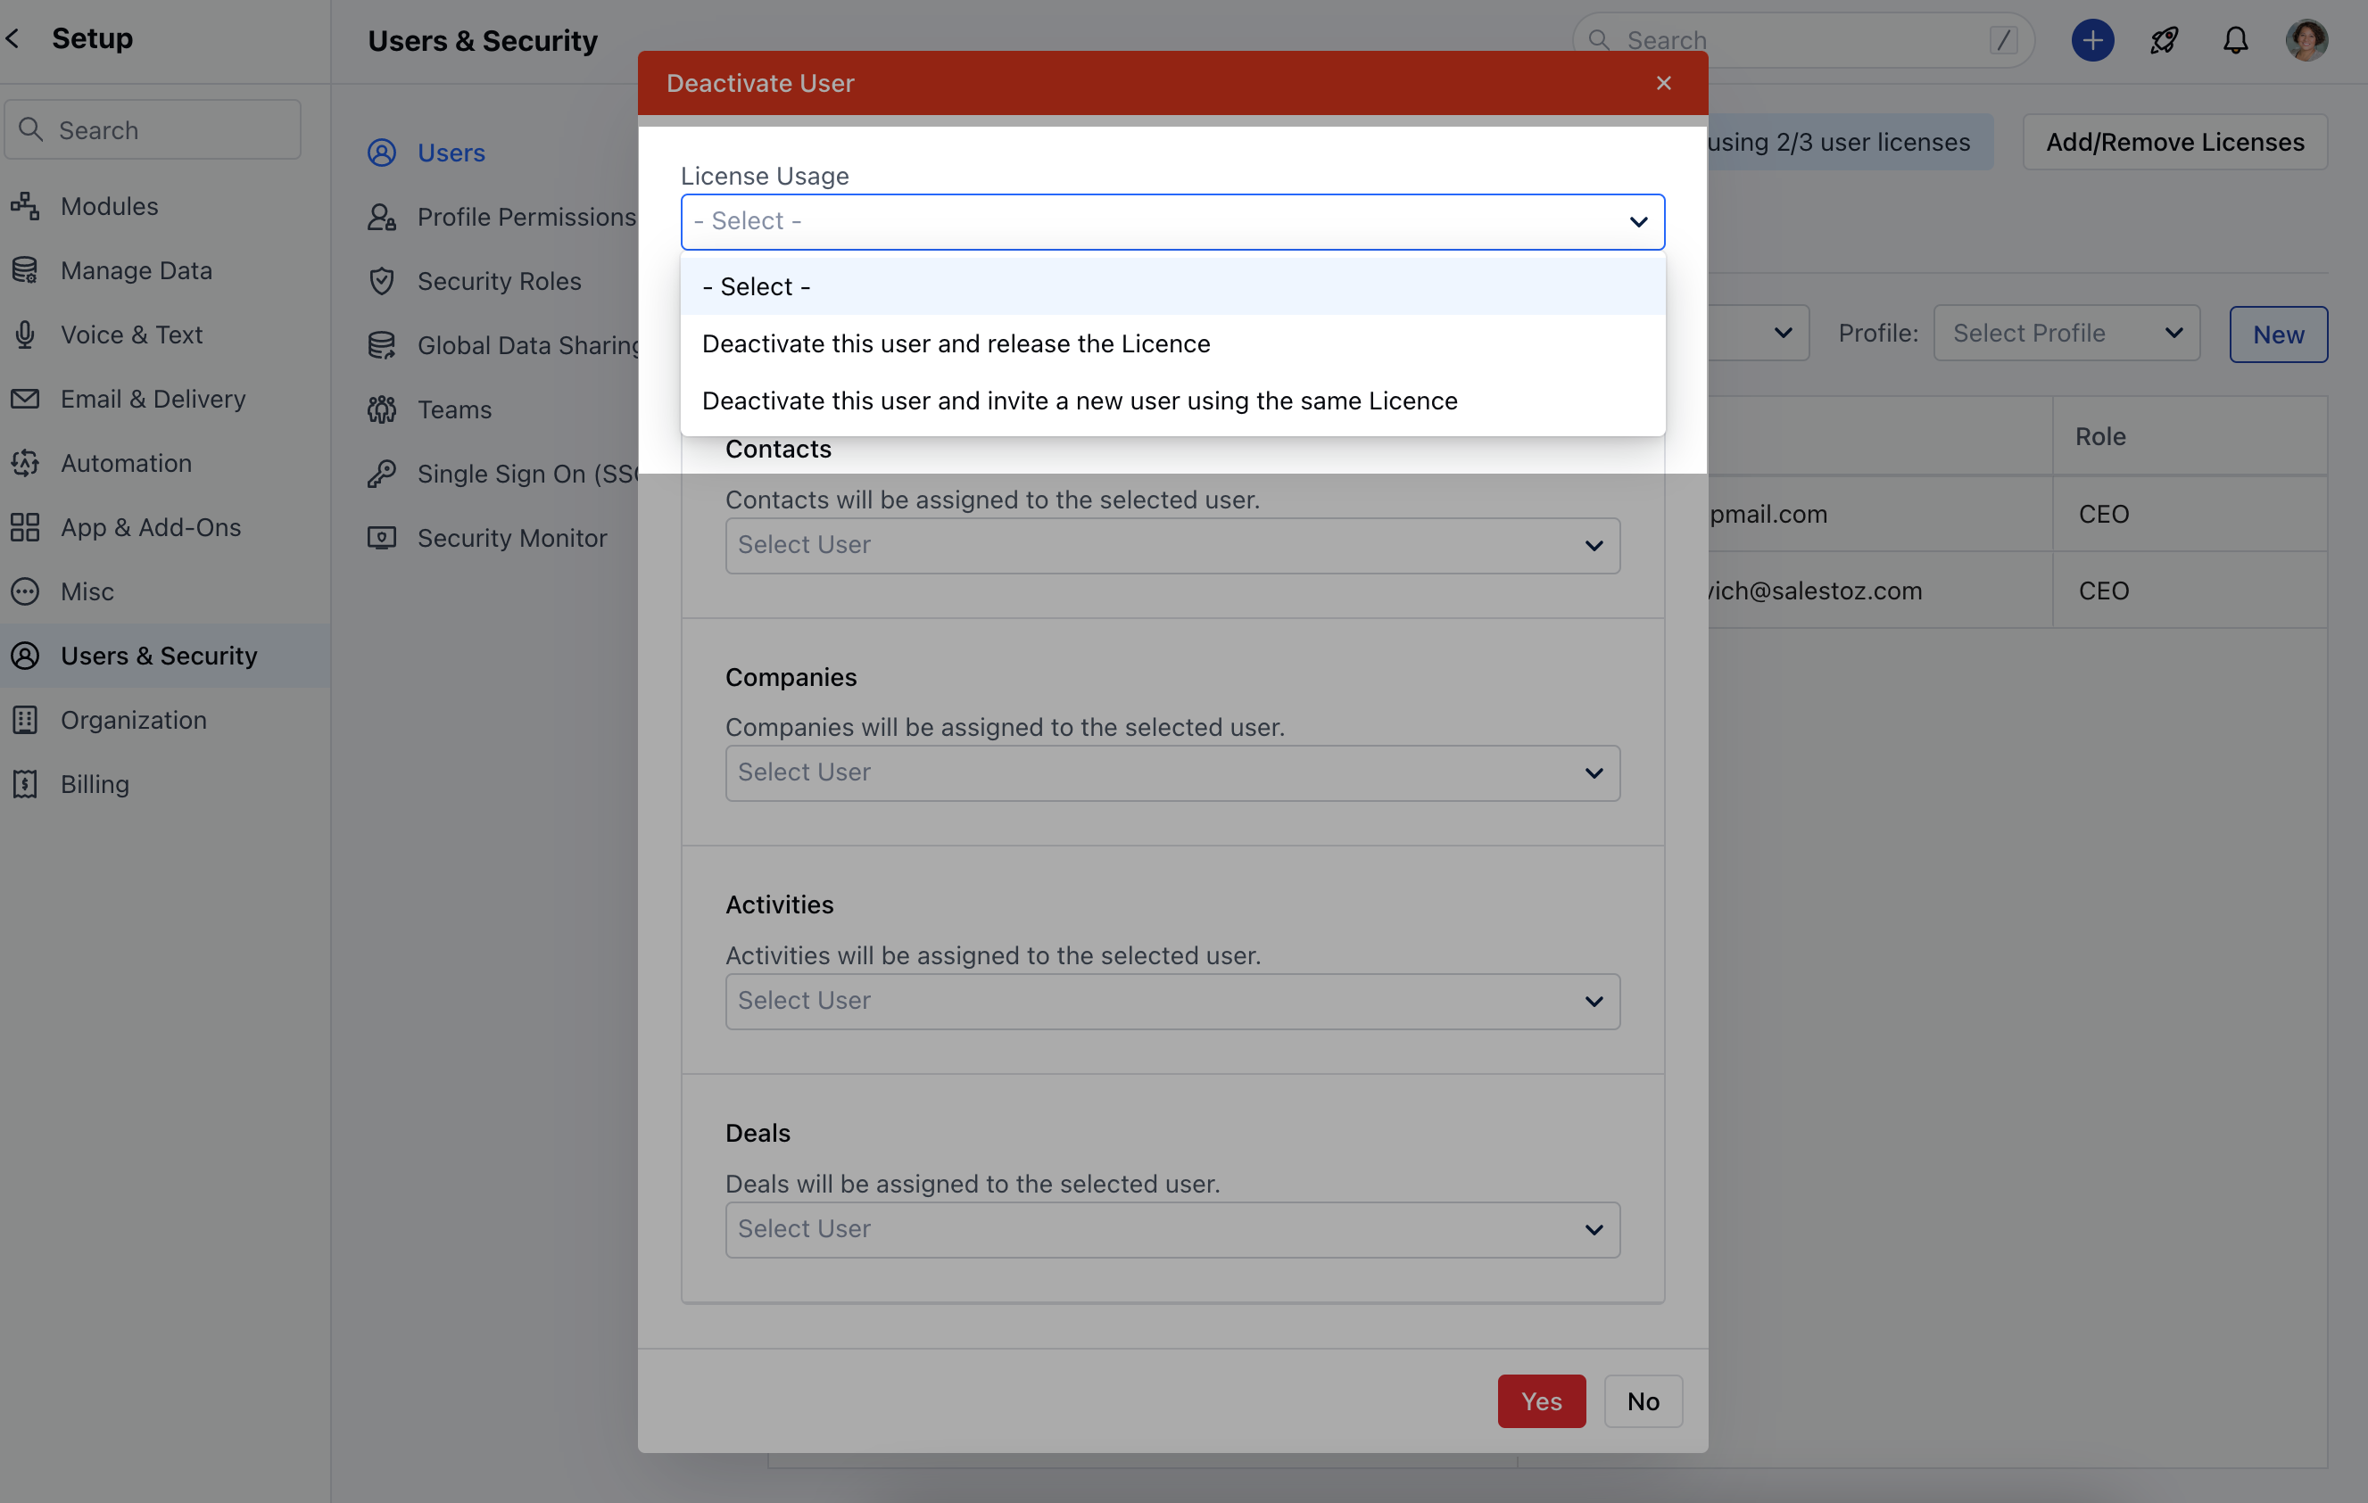Click the Teams icon under Users & Security

[383, 409]
